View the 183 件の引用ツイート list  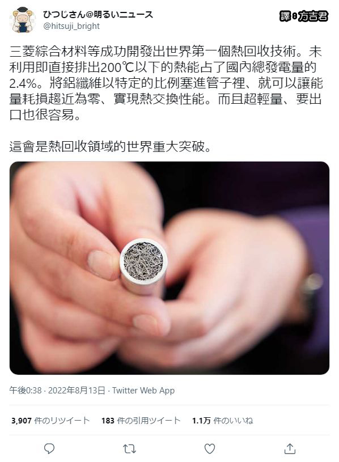(141, 421)
